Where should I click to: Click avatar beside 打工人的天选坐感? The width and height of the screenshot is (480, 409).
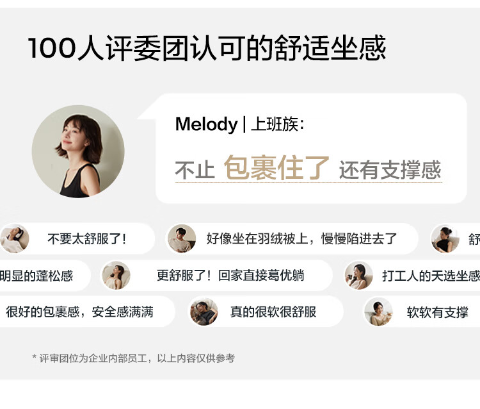pyautogui.click(x=358, y=275)
